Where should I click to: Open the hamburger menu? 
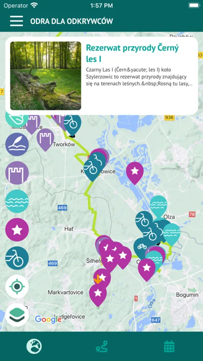16,21
